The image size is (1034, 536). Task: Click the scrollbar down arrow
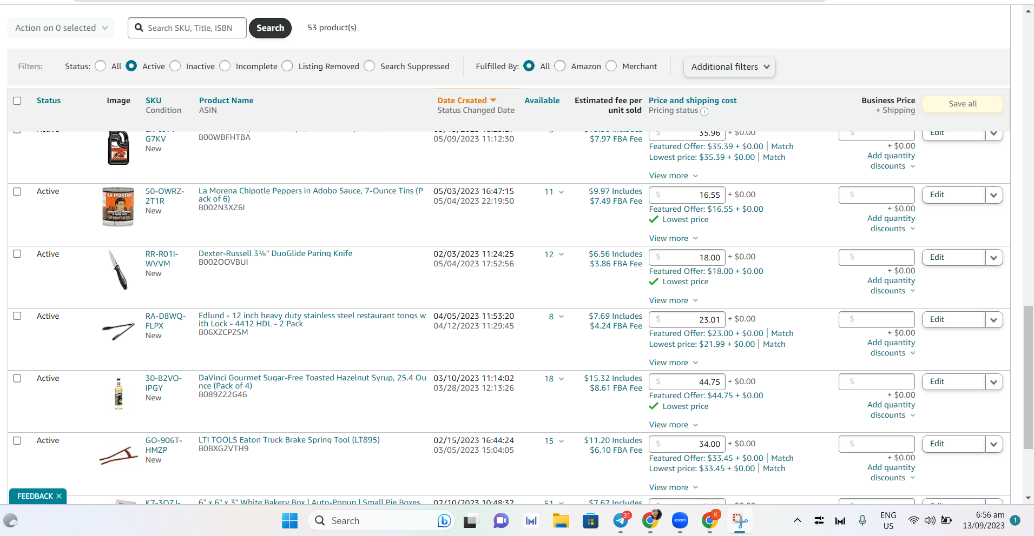(x=1028, y=498)
